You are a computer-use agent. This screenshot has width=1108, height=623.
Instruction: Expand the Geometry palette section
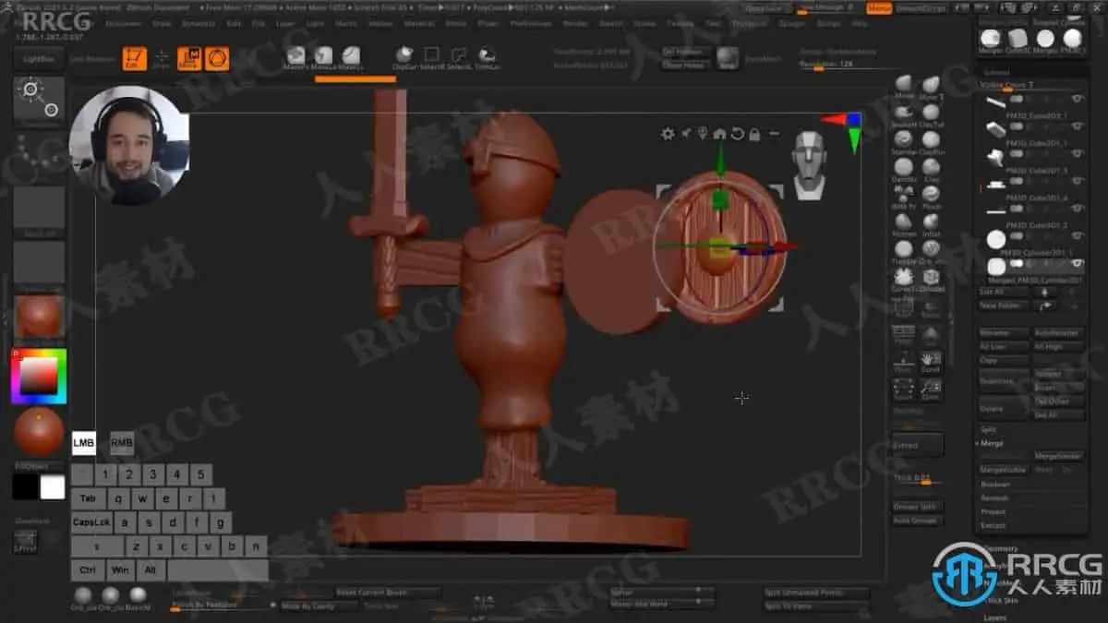pos(1000,548)
